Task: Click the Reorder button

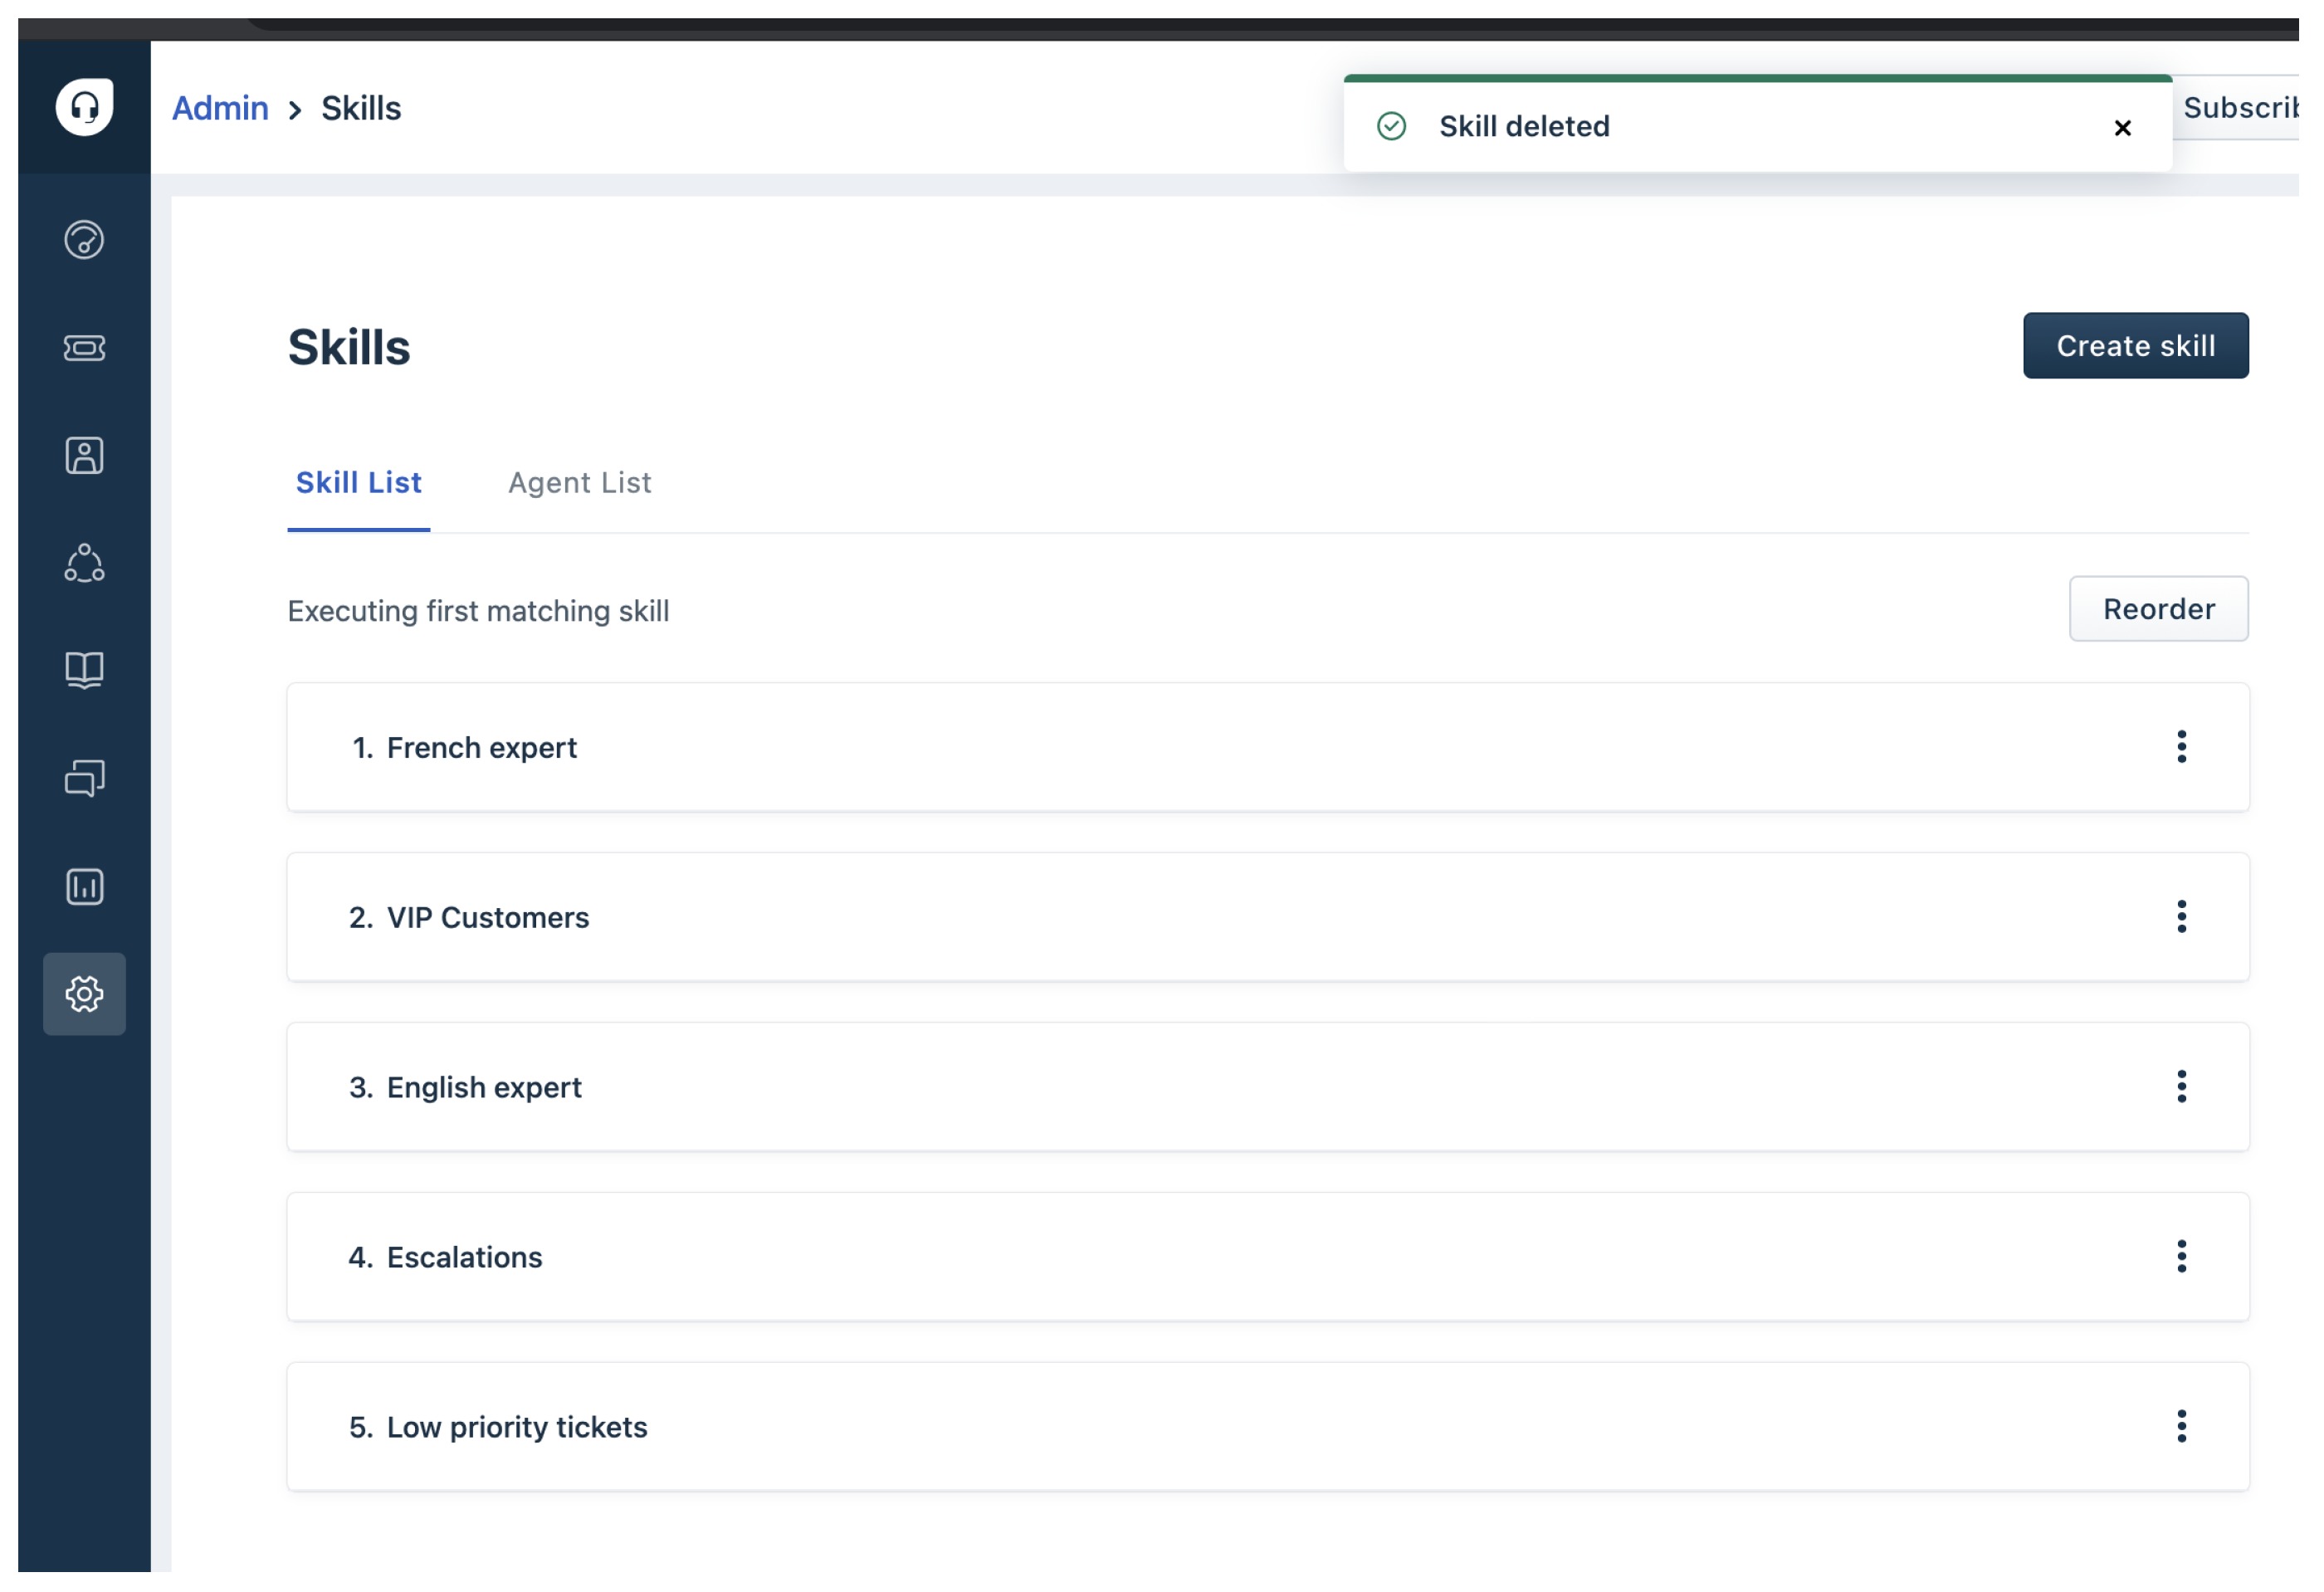Action: 2160,609
